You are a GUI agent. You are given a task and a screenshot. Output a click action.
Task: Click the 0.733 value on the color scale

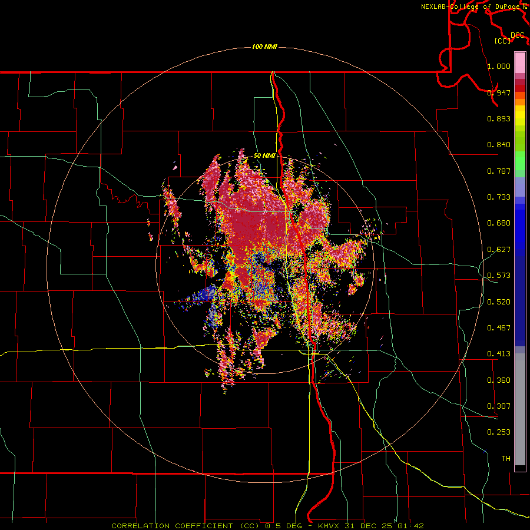tap(499, 197)
